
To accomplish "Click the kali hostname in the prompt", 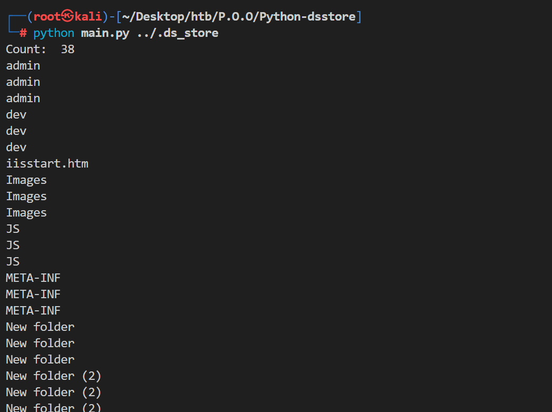I will [88, 17].
